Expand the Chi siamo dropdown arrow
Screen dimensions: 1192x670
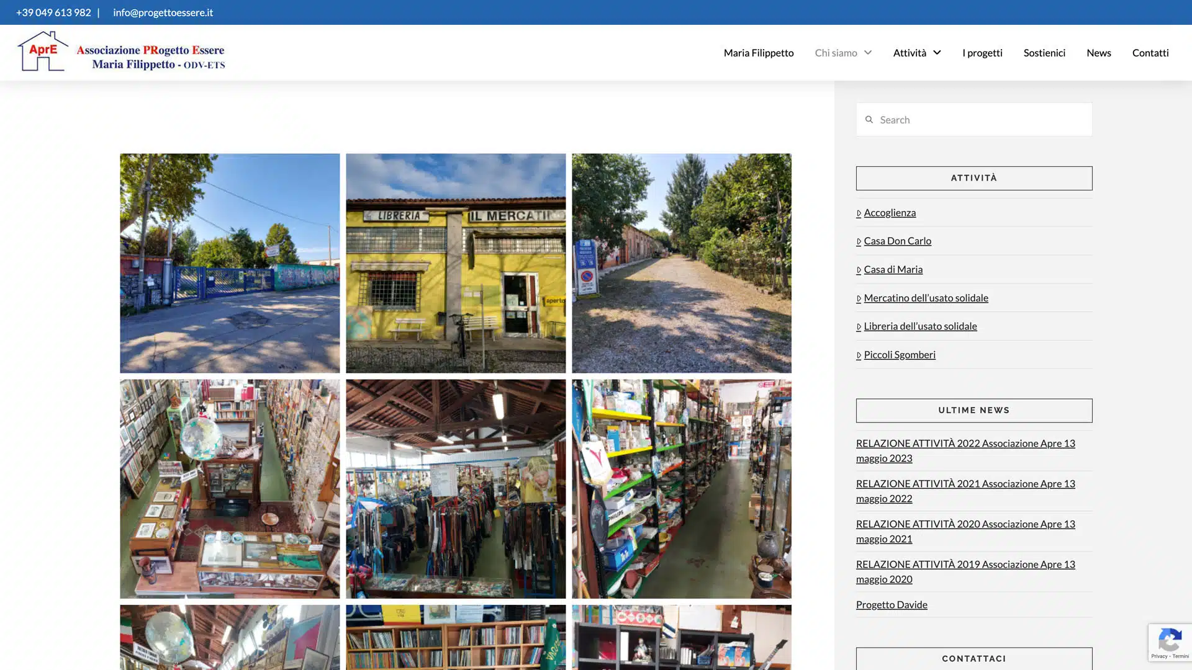click(x=868, y=53)
